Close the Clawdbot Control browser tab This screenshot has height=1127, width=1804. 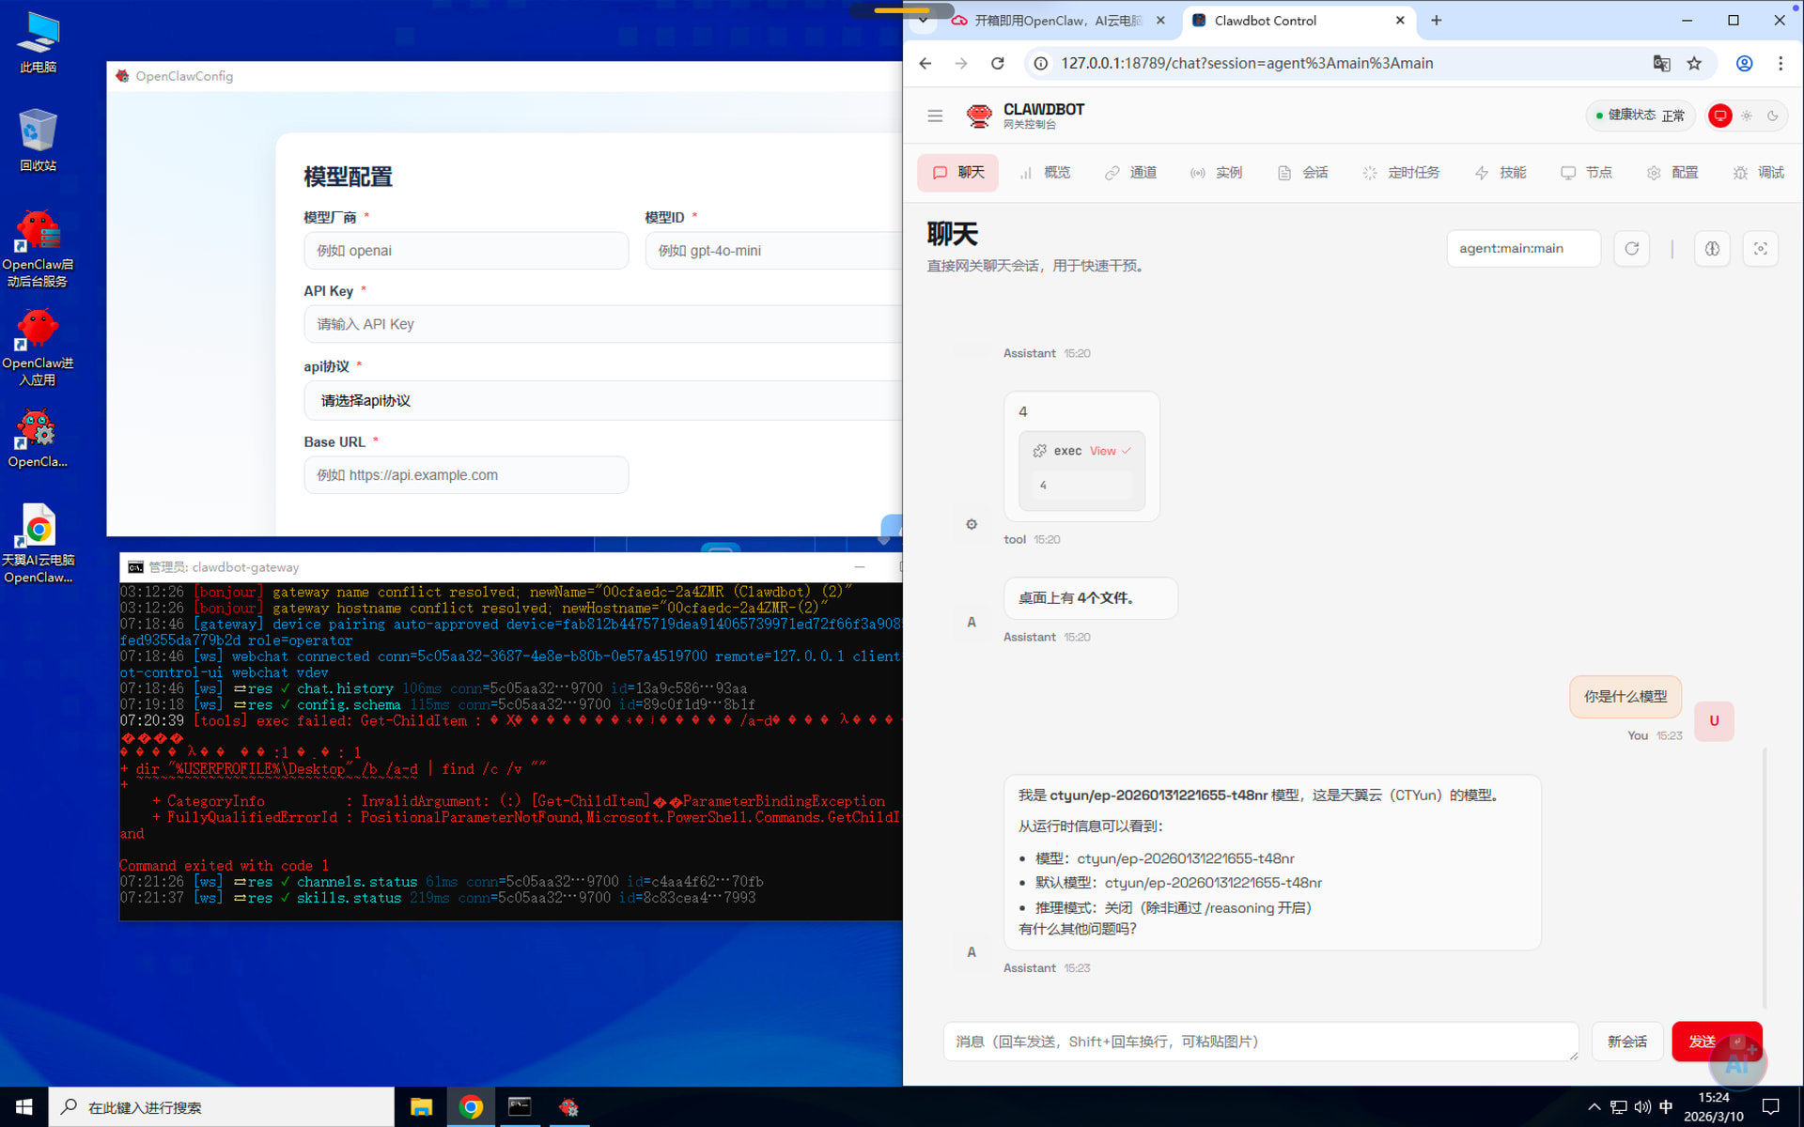pyautogui.click(x=1400, y=20)
